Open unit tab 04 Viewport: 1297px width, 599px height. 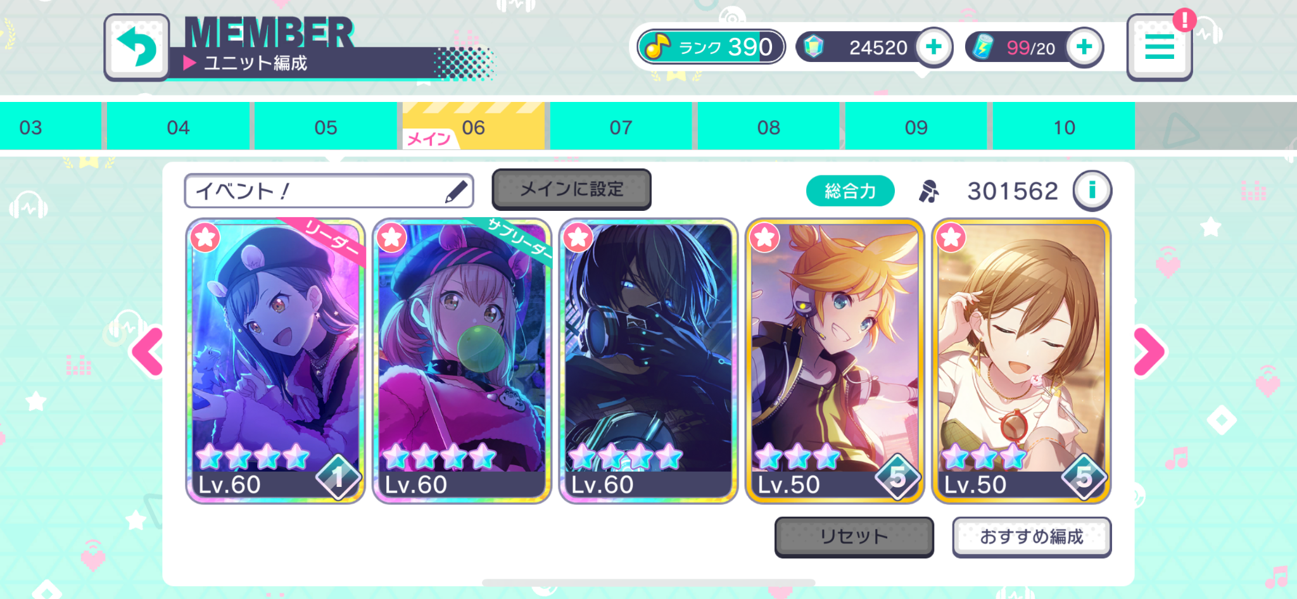(178, 127)
